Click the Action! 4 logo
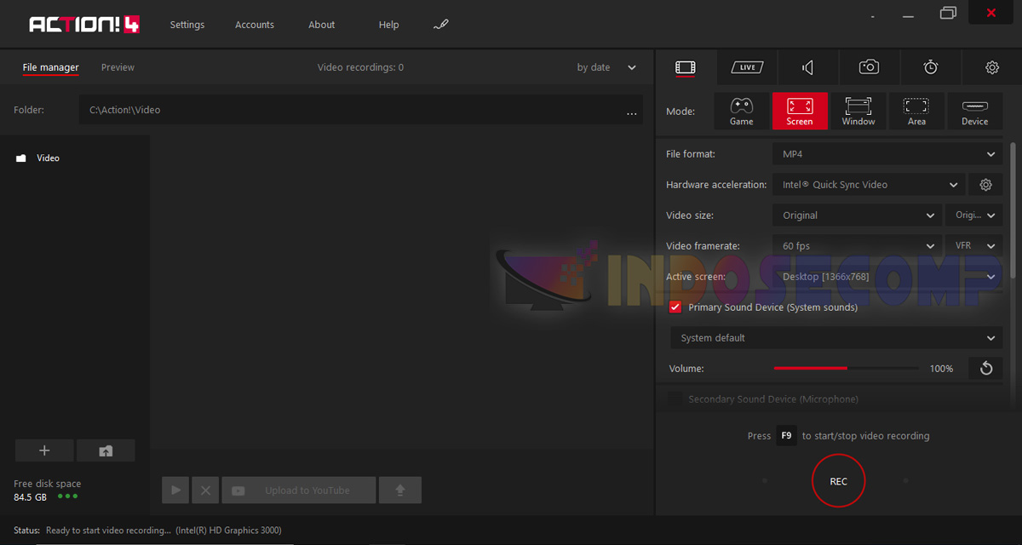 84,25
